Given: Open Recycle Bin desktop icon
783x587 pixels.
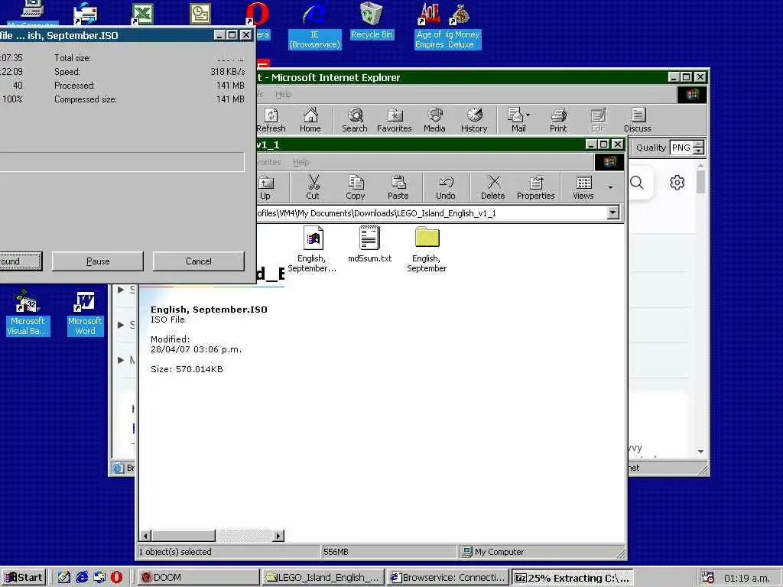Looking at the screenshot, I should [372, 21].
